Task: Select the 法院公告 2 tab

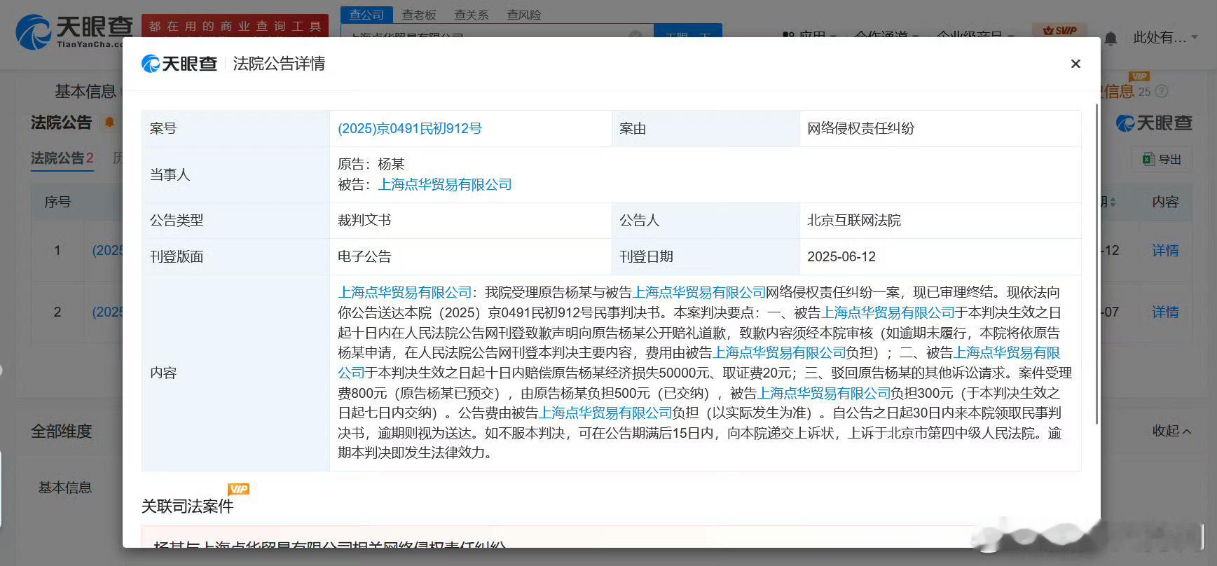Action: [62, 158]
